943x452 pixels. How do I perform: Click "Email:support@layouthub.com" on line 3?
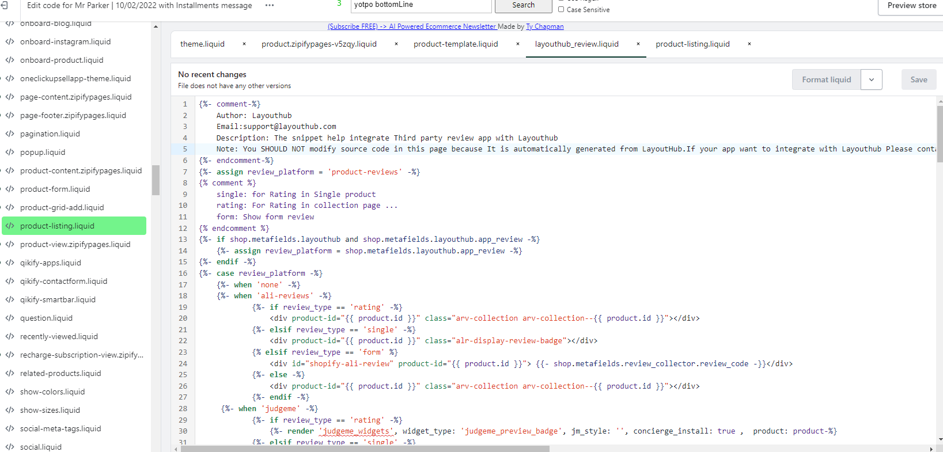coord(277,126)
